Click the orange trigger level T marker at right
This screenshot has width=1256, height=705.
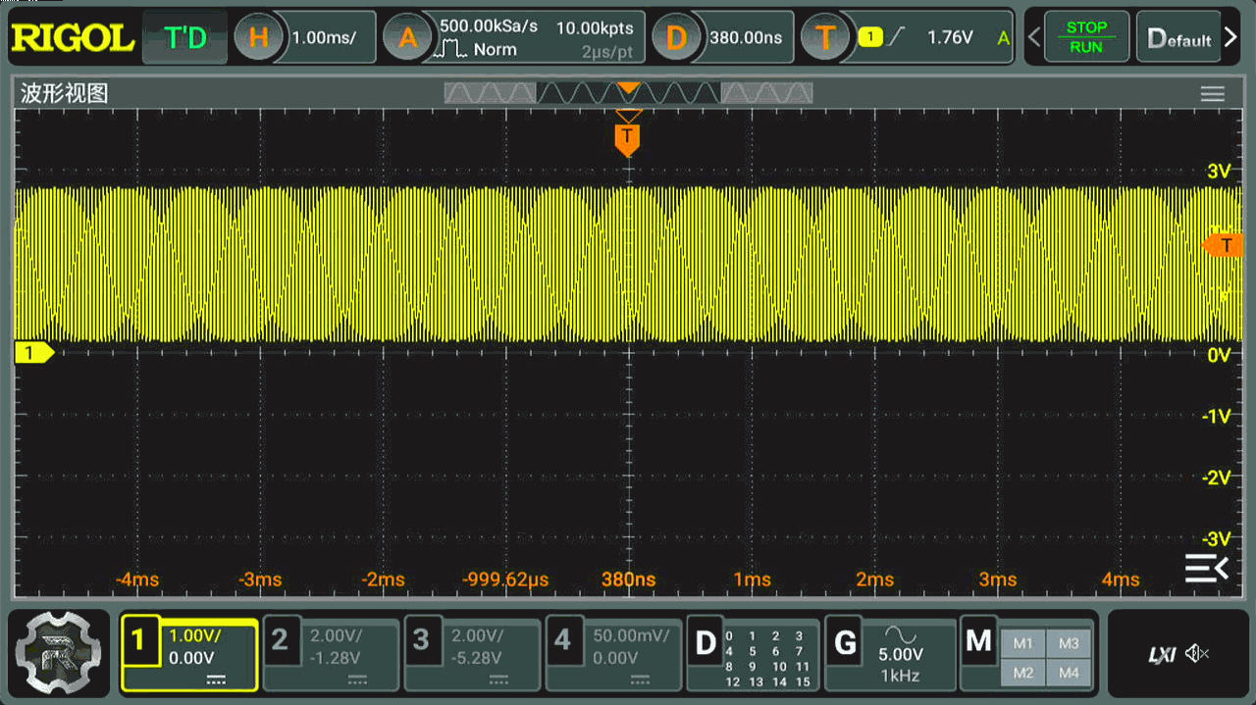click(x=1223, y=245)
